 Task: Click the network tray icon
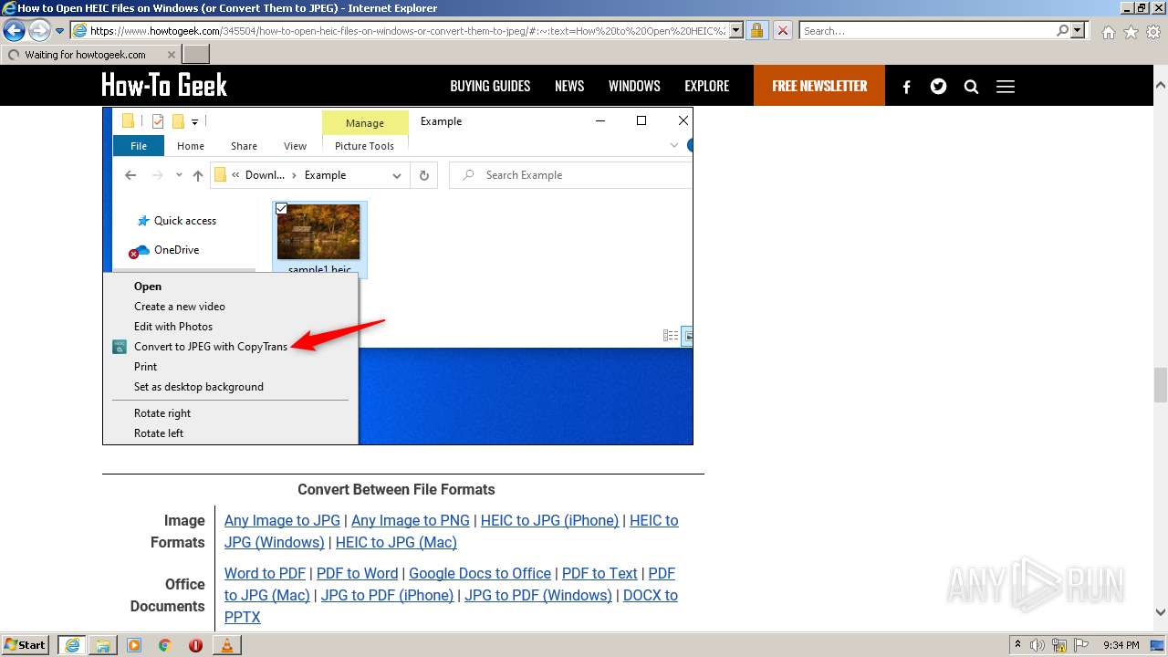(x=1059, y=645)
